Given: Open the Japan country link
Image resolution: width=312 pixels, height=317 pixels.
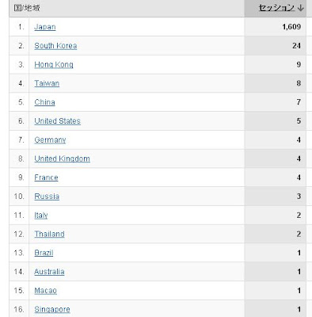Looking at the screenshot, I should pos(45,27).
